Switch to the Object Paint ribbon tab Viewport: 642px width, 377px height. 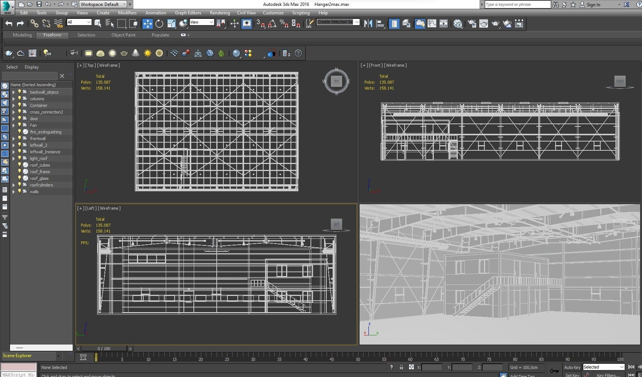point(123,35)
